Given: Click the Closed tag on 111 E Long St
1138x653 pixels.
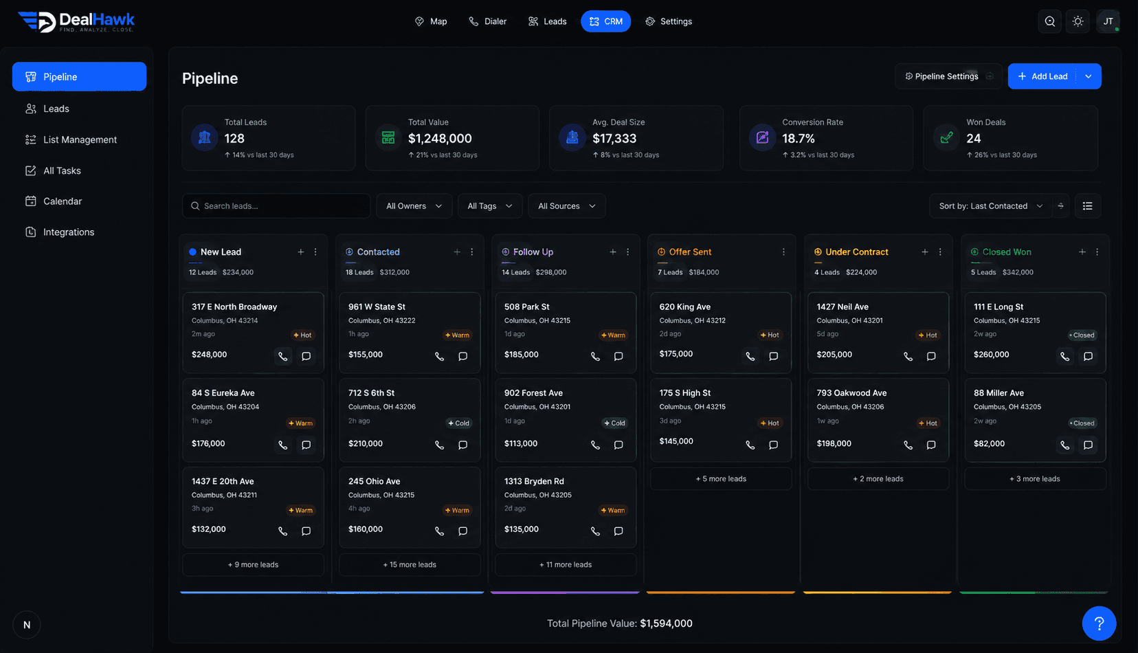Looking at the screenshot, I should [x=1082, y=335].
